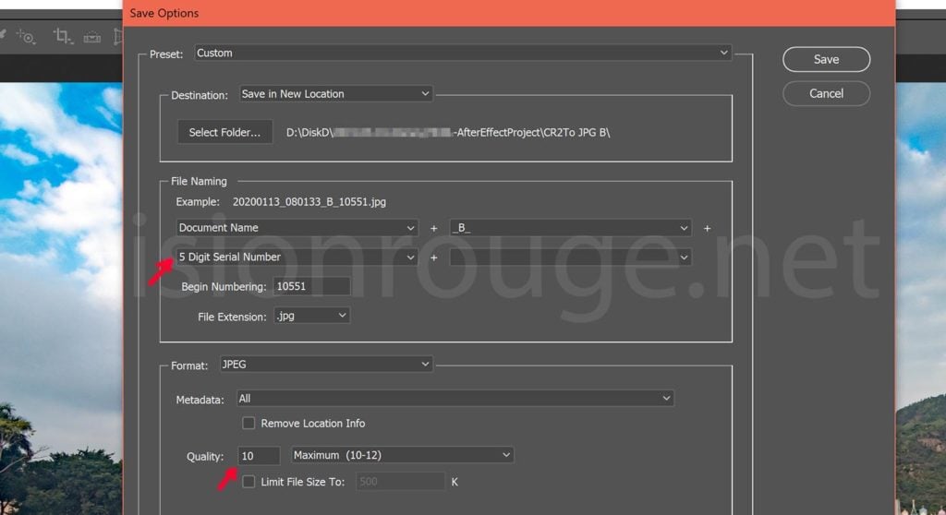Open the Maximum (10-12) quality dropdown
This screenshot has width=946, height=515.
pos(402,455)
